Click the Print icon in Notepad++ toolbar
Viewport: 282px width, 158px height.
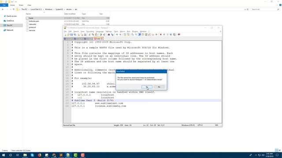(x=85, y=35)
